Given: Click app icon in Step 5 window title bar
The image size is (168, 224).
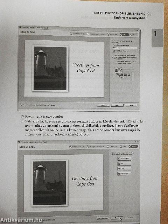Looking at the screenshot, I should (19, 142).
